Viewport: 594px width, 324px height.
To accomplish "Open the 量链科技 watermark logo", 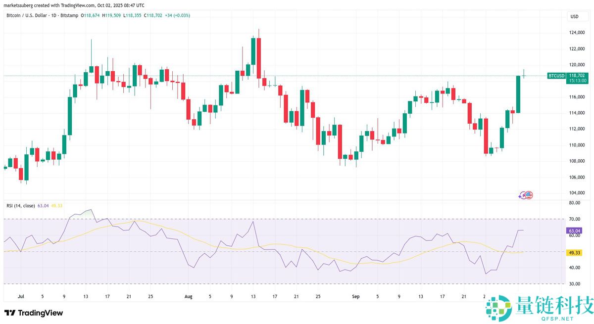I will tap(499, 308).
